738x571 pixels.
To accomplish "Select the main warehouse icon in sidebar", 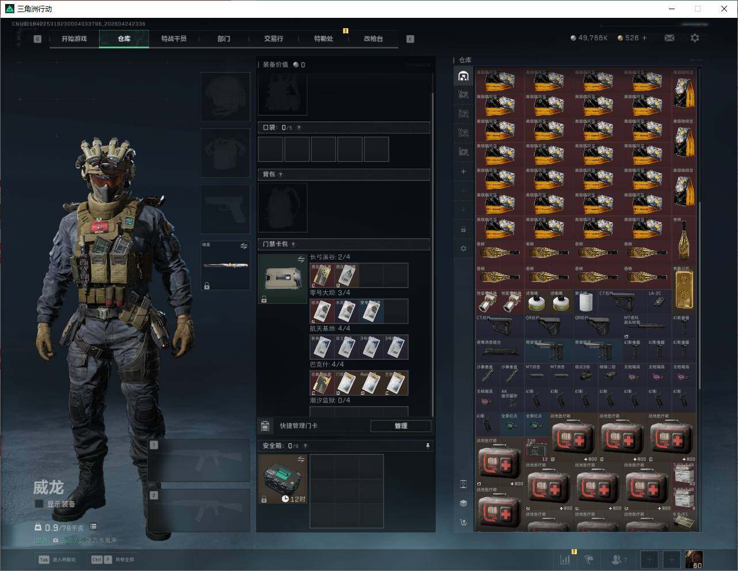I will click(x=463, y=76).
